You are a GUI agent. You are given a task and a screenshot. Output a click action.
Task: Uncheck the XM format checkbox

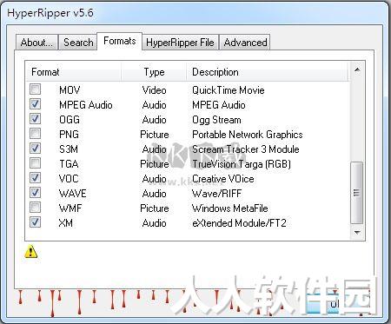click(35, 222)
